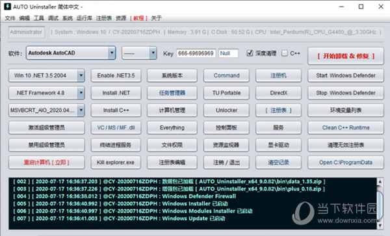Click the 开始卸载 & 修复 button

coord(346,56)
